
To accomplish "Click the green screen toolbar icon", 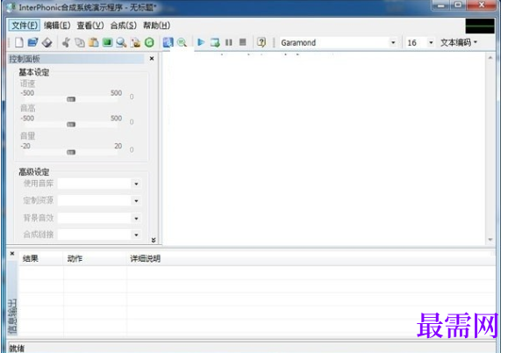I will pos(107,42).
